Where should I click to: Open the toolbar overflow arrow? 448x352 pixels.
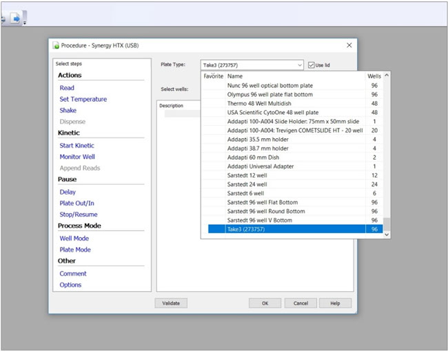pos(26,23)
